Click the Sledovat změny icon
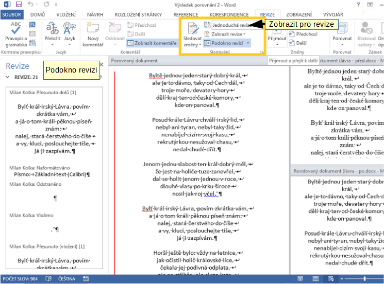 click(192, 29)
